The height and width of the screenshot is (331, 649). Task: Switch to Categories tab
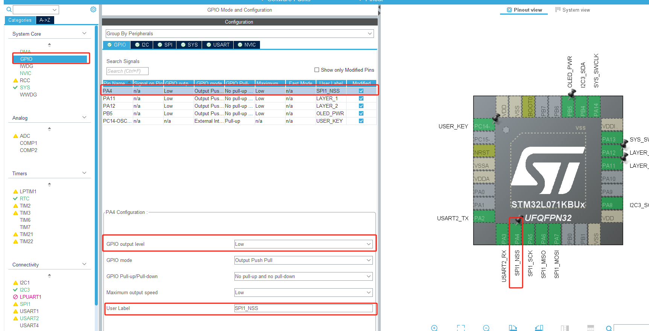tap(20, 20)
